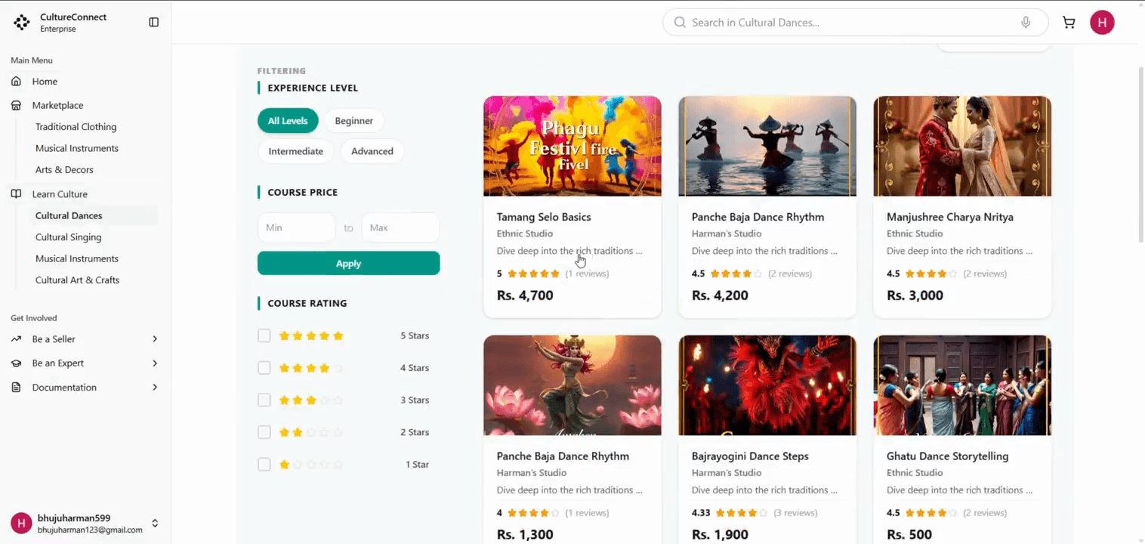
Task: Open Musical Instruments under Learn Culture
Action: [x=77, y=258]
